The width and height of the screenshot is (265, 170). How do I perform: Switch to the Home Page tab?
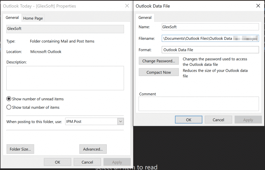[33, 18]
